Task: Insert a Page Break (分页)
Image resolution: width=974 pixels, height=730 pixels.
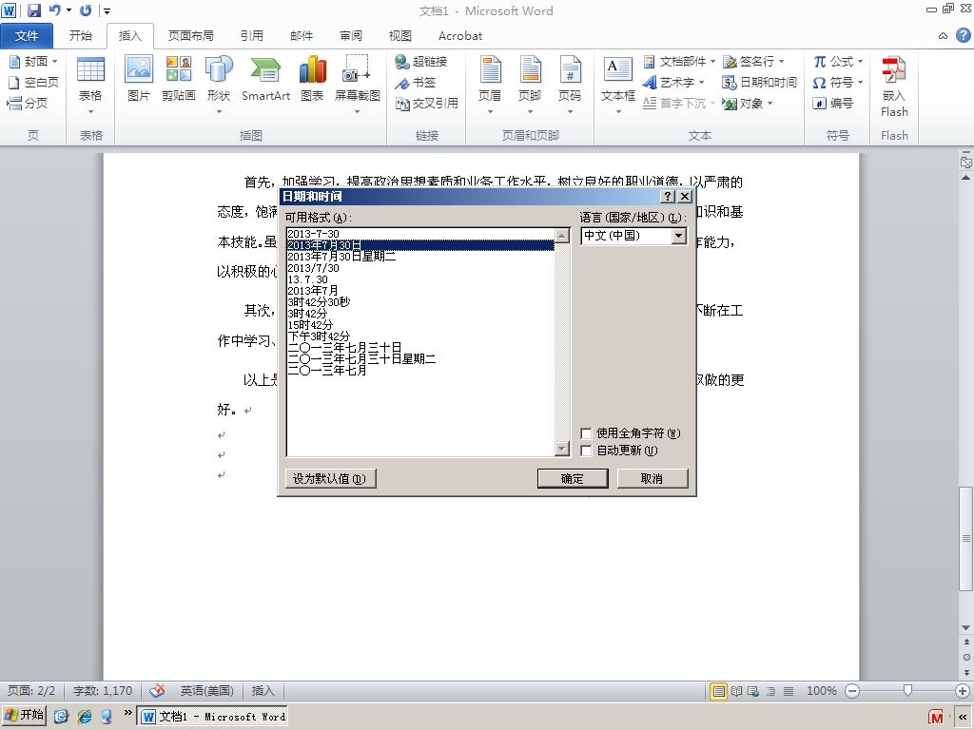Action: pos(28,103)
